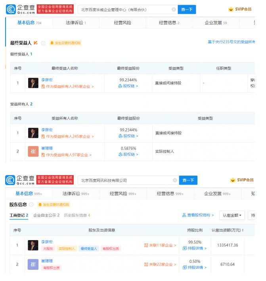Screen dimensions: 266x281
Task: Click 李彦宏 name in 最终受益人 table
Action: (47, 80)
